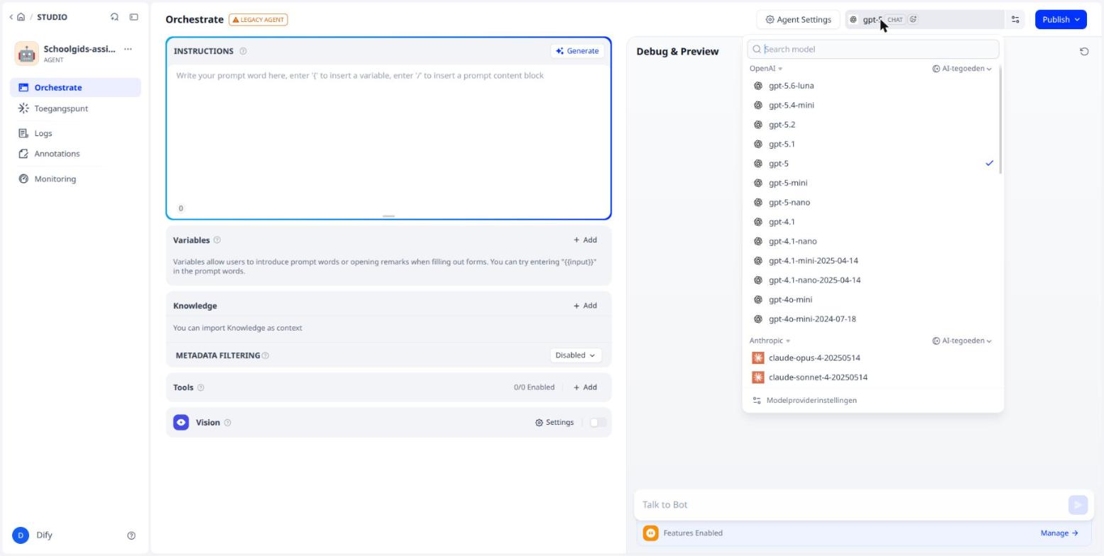
Task: Open the Toegangspunt sidebar tab
Action: coord(75,109)
